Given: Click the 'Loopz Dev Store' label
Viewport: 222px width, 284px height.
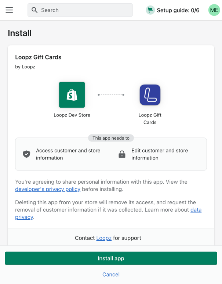Looking at the screenshot, I should coord(72,115).
